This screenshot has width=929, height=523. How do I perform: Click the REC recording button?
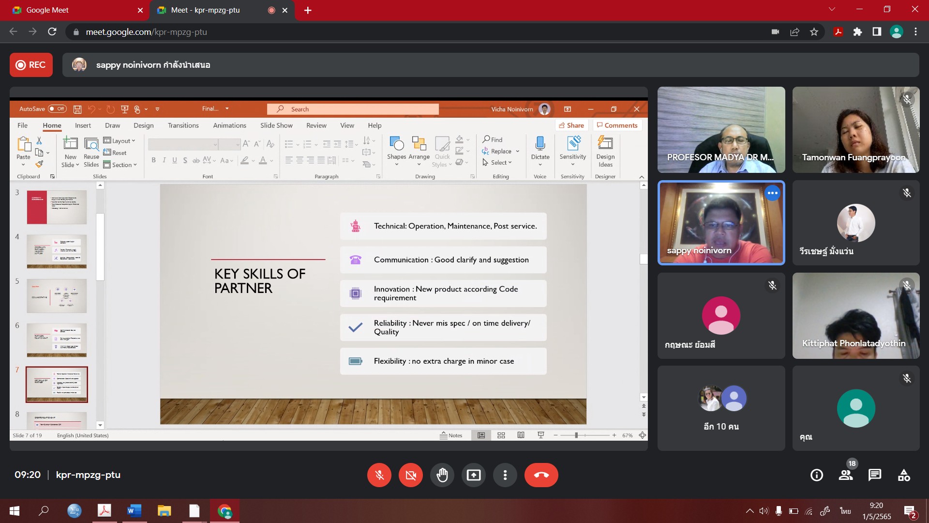(x=31, y=65)
